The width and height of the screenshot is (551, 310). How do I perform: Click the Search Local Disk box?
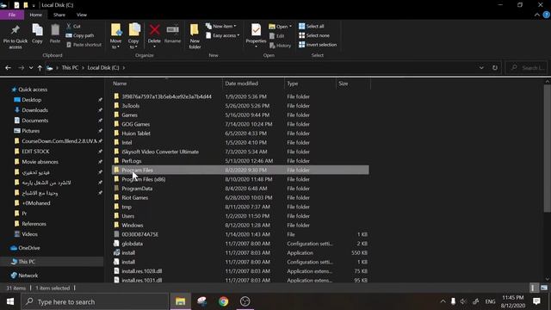tap(526, 67)
